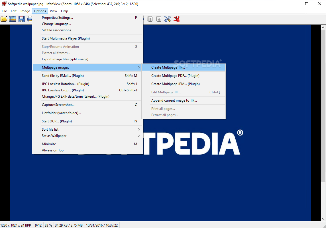Open the Edit menu
Screen dimensions: 326x228
(x=14, y=11)
